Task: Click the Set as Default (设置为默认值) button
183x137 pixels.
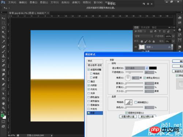Action: coord(128,117)
